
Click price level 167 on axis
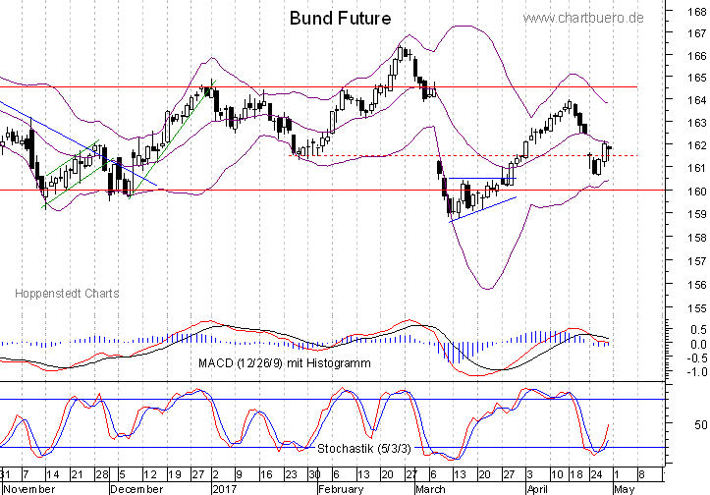tap(697, 33)
